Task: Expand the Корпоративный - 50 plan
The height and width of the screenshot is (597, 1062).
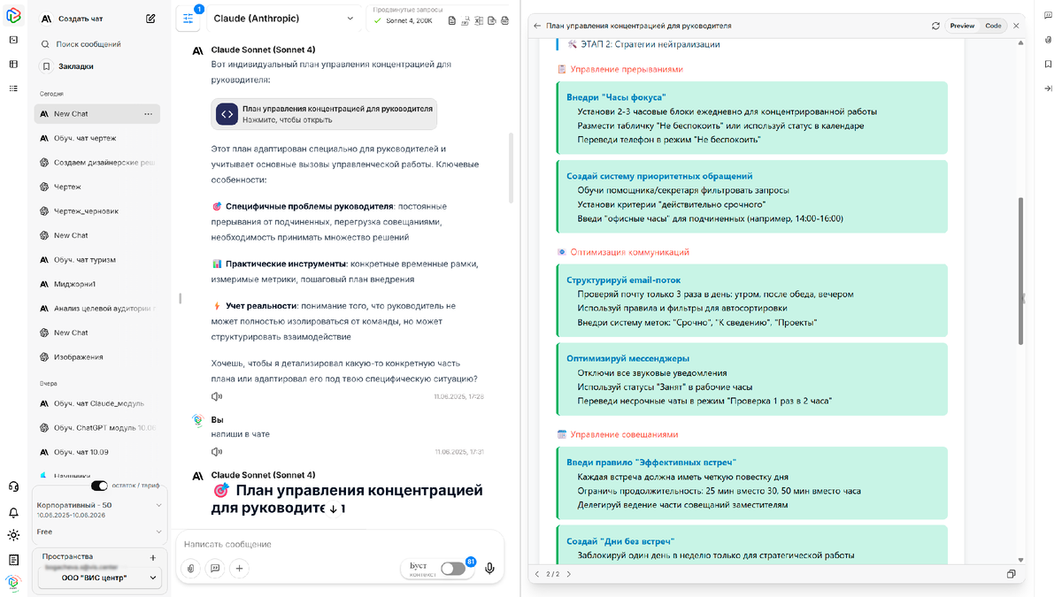Action: point(99,509)
